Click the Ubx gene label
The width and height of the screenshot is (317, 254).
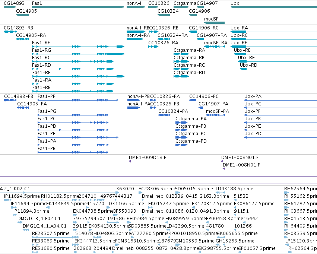coord(235,3)
